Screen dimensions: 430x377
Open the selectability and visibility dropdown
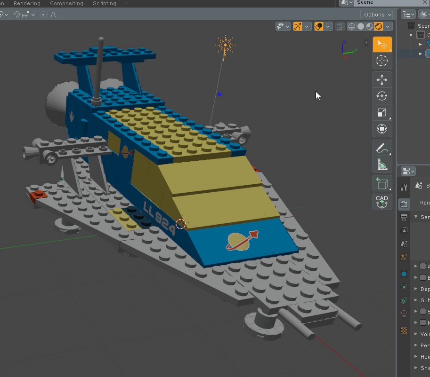point(283,26)
